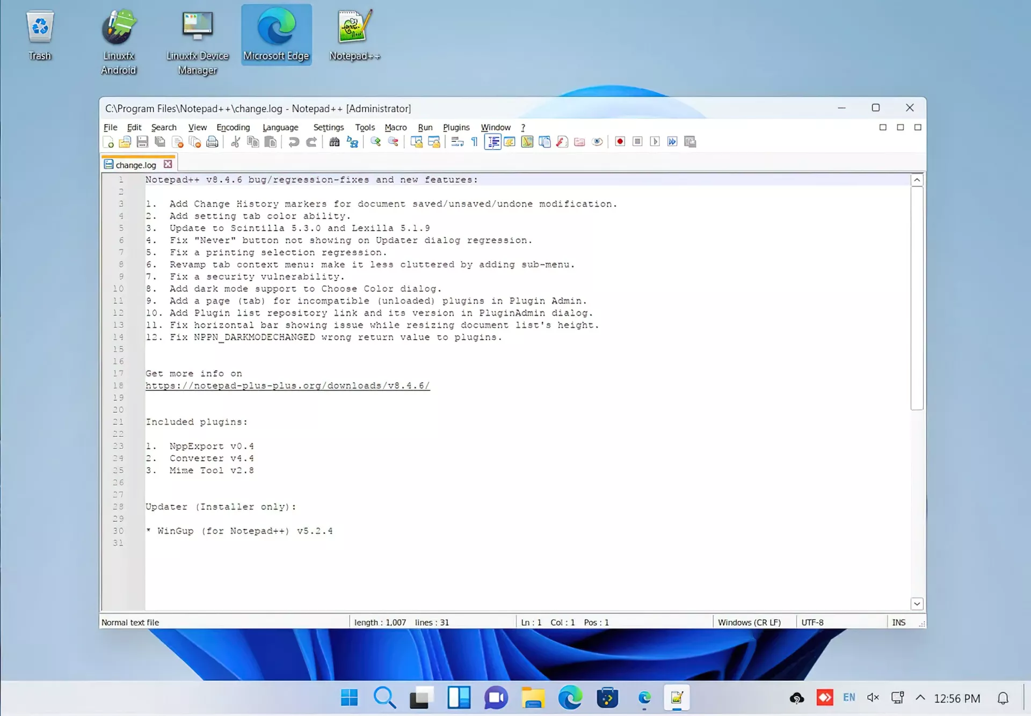Open the Search menu

(x=164, y=127)
